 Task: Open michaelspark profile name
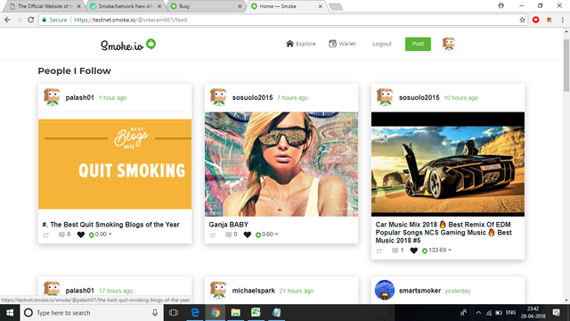point(253,291)
